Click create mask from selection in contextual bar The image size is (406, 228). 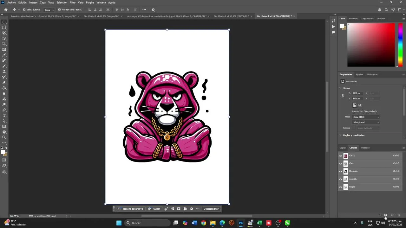(179, 209)
